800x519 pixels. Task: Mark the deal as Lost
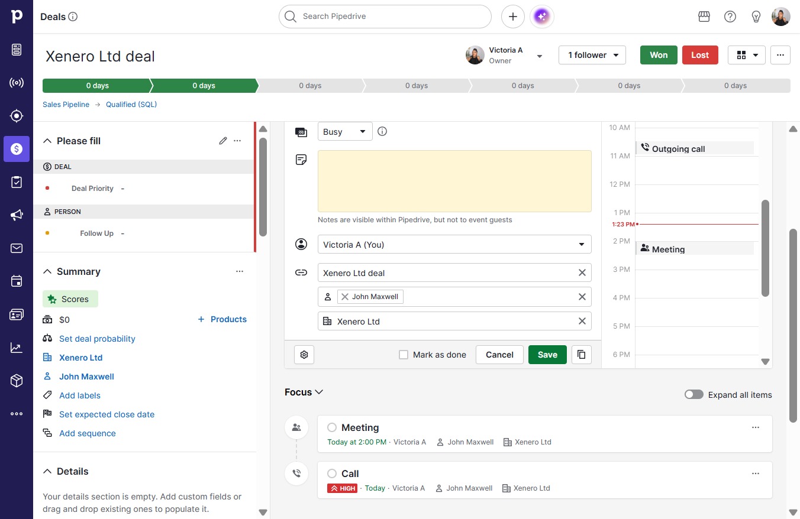point(700,55)
